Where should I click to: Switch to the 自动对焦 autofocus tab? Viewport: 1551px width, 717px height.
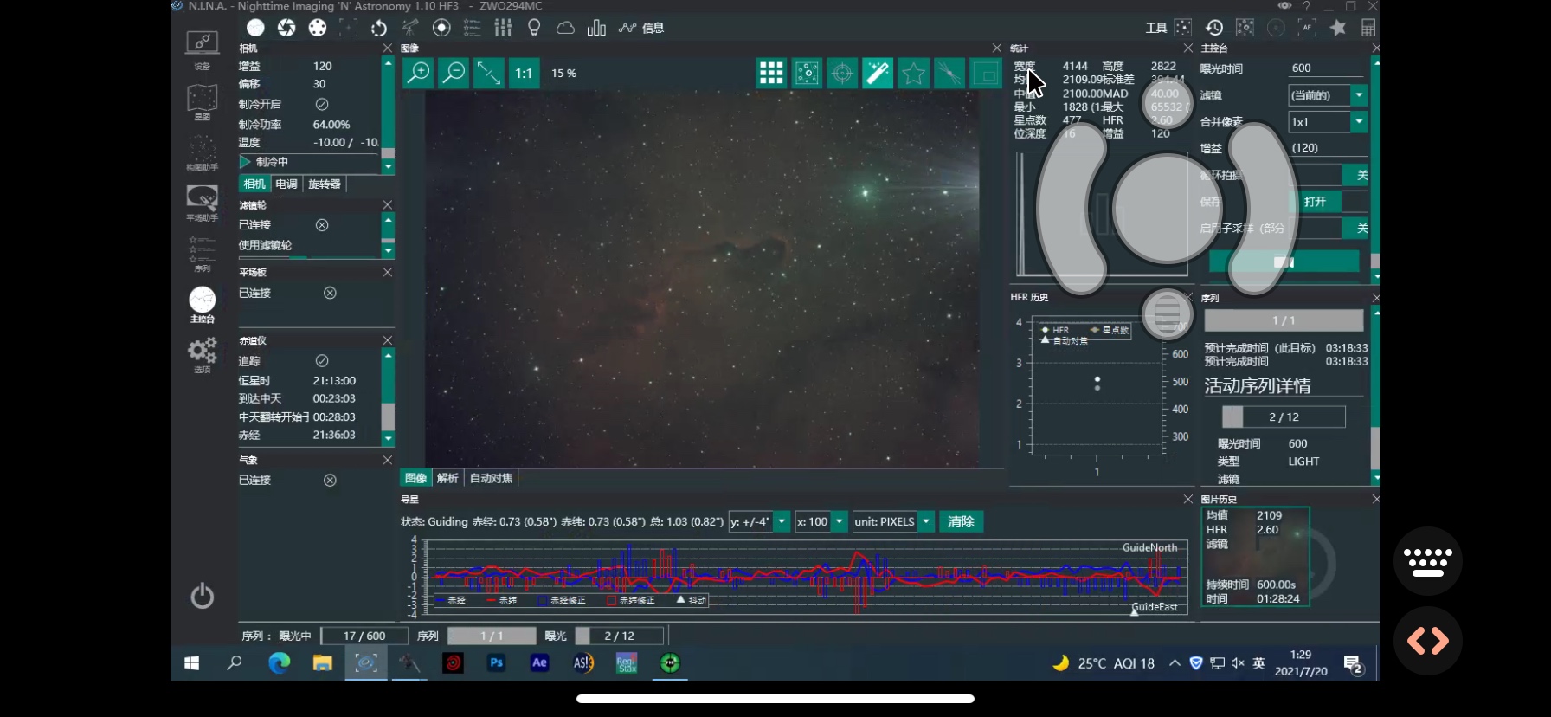pyautogui.click(x=492, y=478)
